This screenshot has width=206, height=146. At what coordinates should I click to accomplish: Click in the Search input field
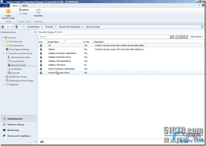104,37
